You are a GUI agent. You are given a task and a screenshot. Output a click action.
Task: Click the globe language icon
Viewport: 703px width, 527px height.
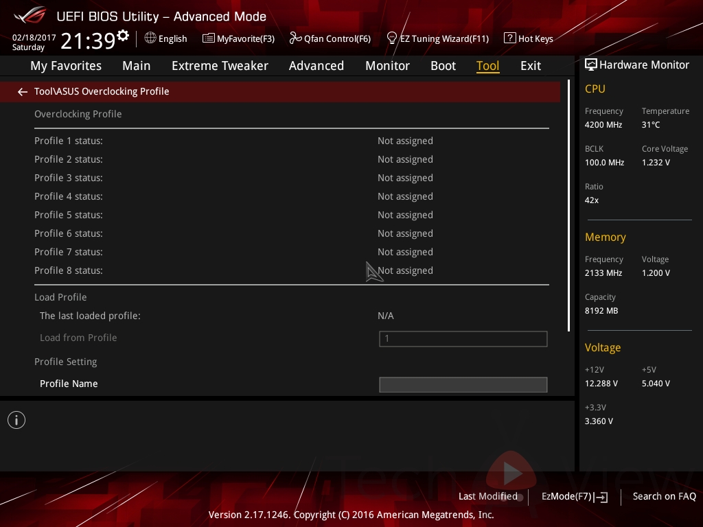[150, 38]
